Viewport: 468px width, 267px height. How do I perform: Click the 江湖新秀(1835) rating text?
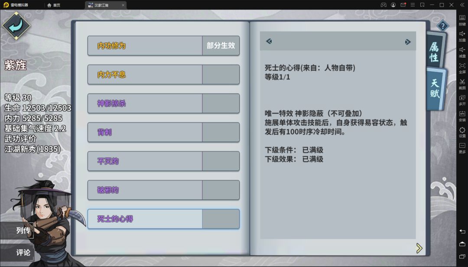(x=32, y=149)
